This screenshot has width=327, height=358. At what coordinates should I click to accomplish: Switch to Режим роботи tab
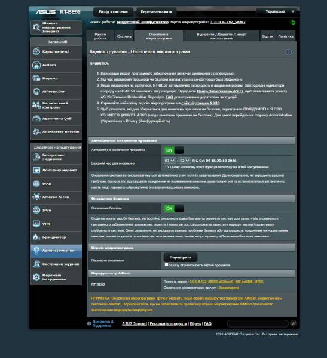click(100, 36)
